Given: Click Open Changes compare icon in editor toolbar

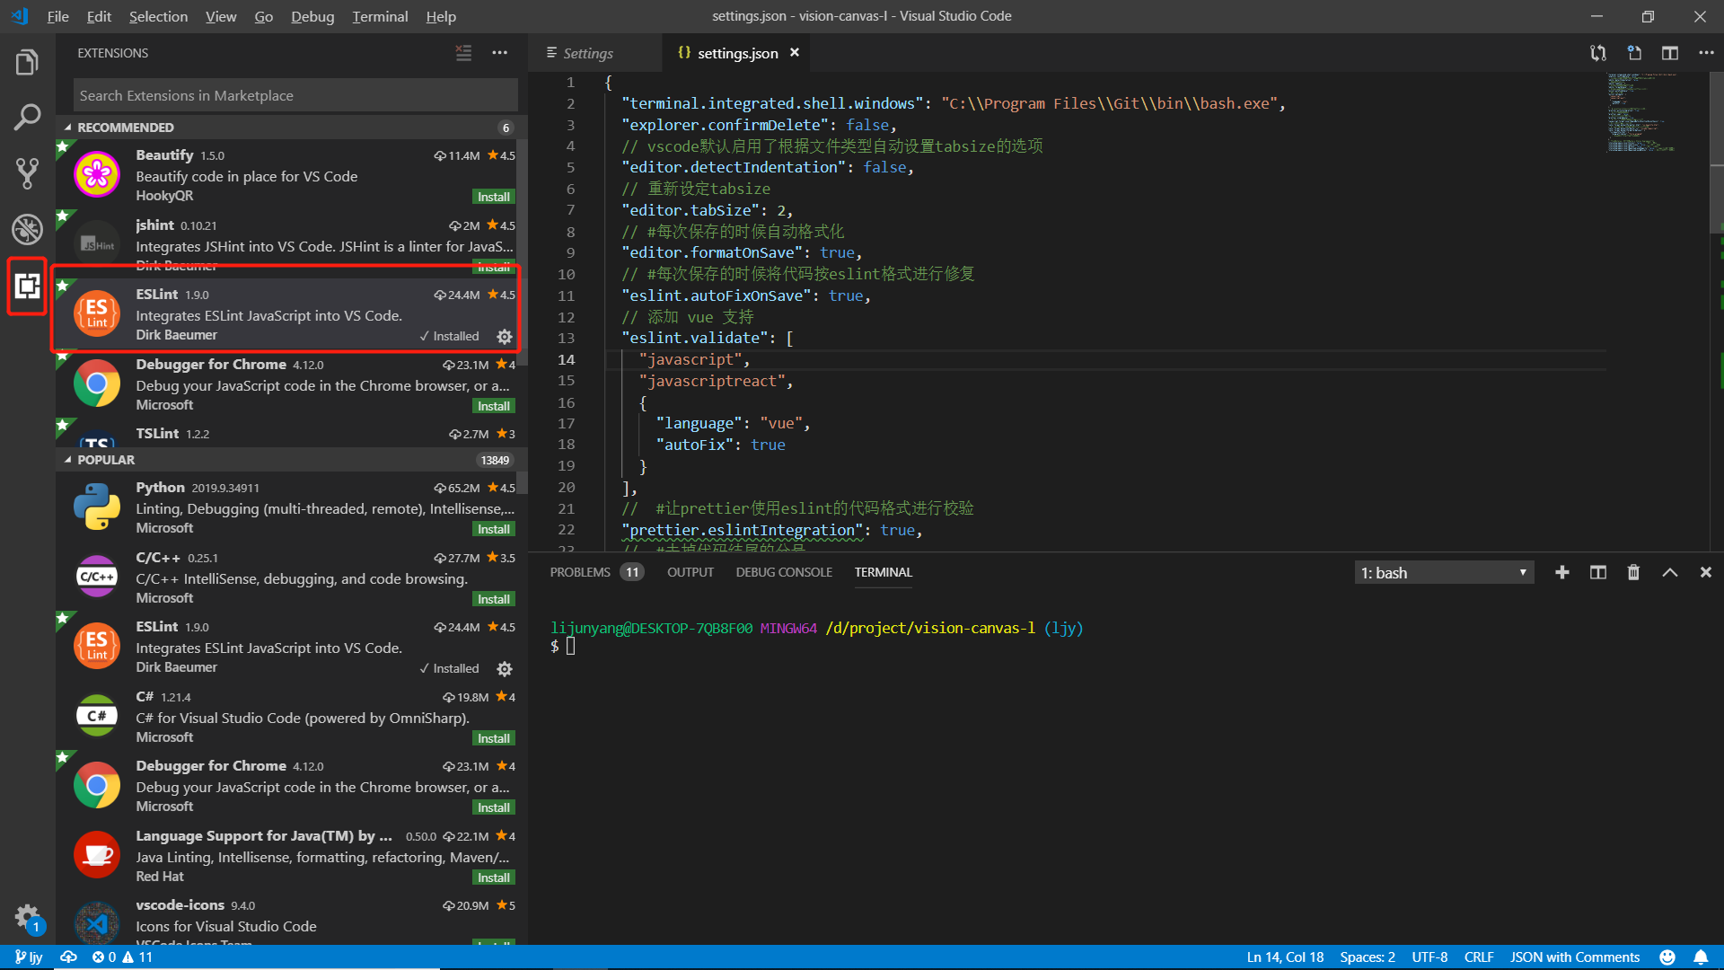Looking at the screenshot, I should coord(1597,53).
